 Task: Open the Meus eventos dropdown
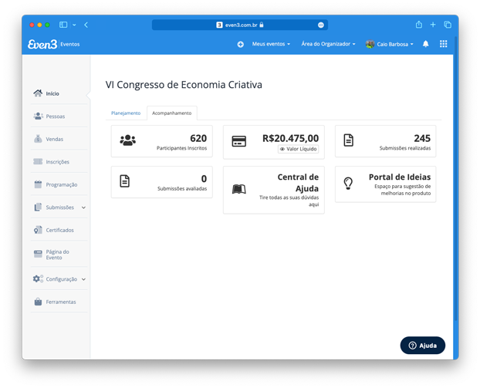point(271,44)
